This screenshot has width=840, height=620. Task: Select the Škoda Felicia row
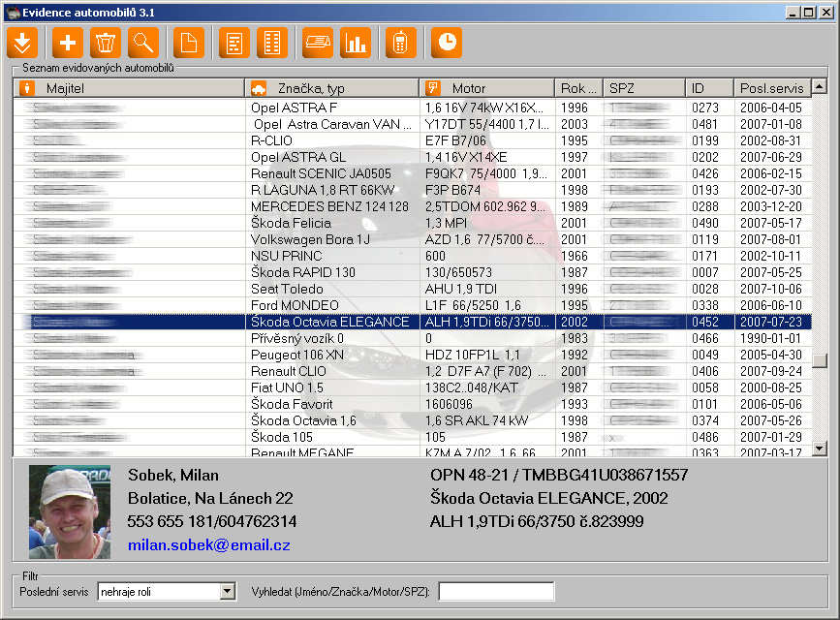(413, 223)
